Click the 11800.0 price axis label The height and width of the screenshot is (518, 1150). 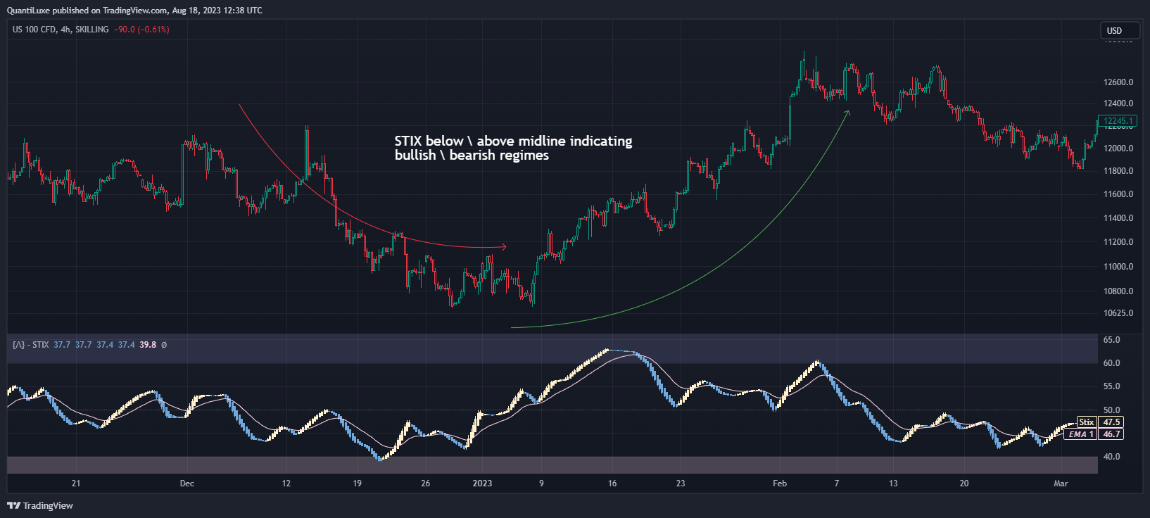coord(1118,171)
